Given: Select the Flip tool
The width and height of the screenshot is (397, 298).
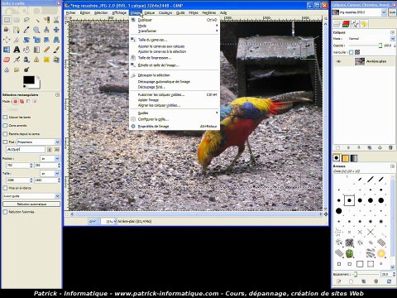Looking at the screenshot, I should tap(7, 50).
